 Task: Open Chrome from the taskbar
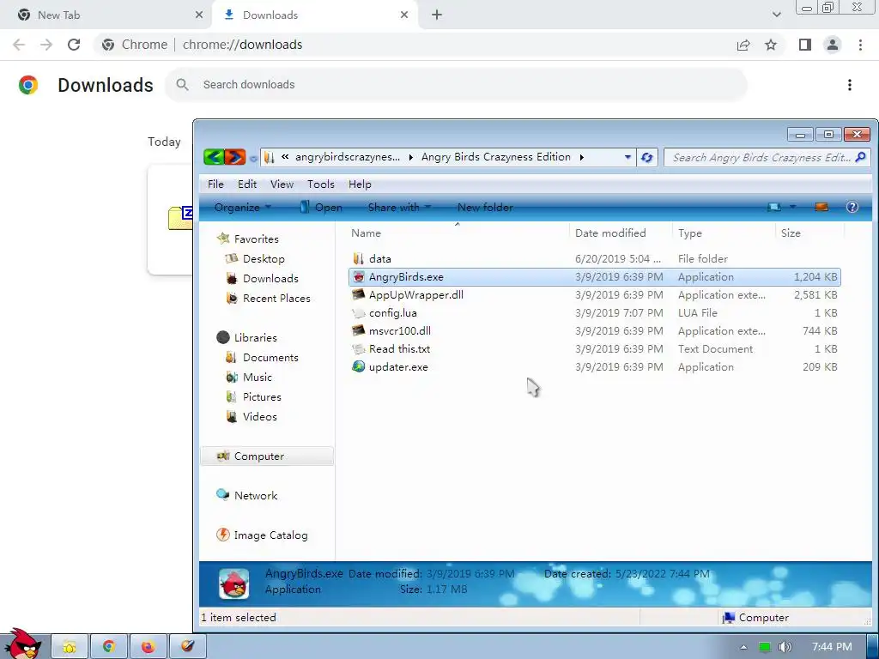pos(109,647)
